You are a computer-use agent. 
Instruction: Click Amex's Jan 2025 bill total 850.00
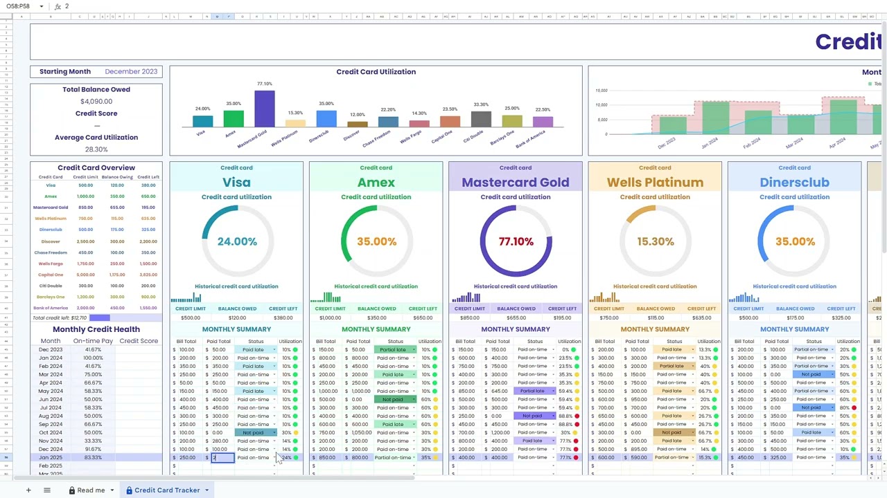[326, 458]
